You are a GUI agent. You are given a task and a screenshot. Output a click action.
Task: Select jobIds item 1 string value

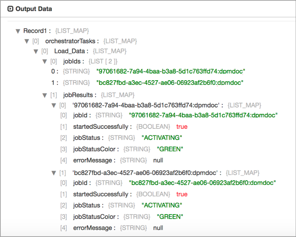(171, 82)
